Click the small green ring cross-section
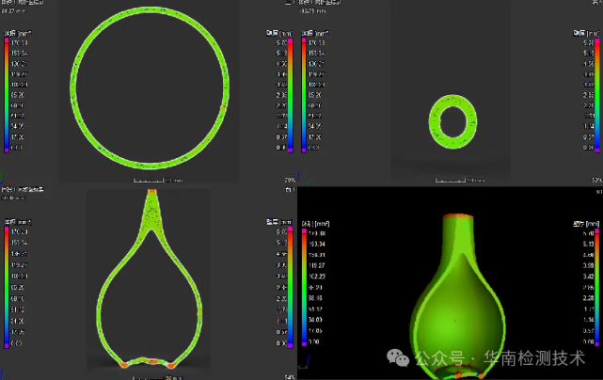This screenshot has width=603, height=380. click(x=452, y=120)
